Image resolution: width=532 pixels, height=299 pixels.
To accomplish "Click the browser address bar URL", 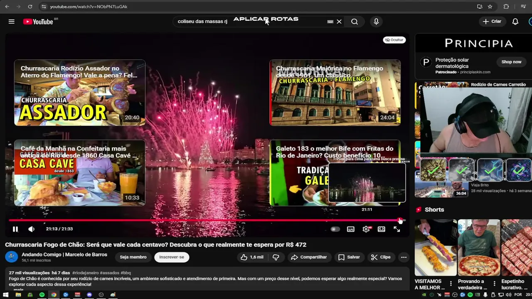I will click(x=89, y=7).
